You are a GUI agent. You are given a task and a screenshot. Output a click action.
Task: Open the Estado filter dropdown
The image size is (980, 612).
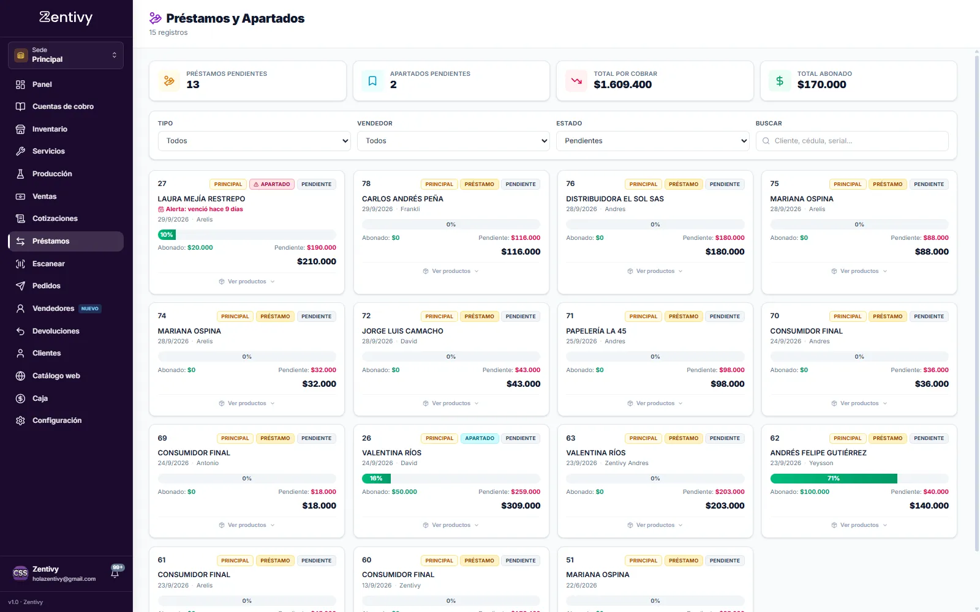point(652,141)
